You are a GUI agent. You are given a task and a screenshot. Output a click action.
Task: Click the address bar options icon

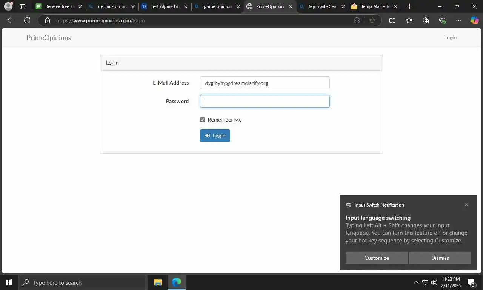357,20
